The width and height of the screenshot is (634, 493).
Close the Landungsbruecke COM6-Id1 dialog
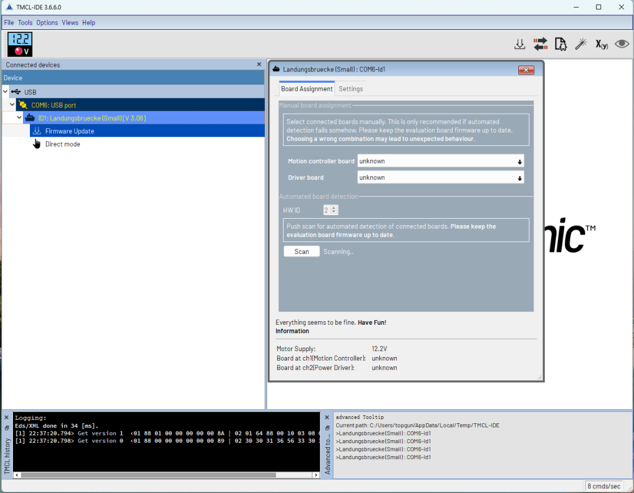pos(526,70)
